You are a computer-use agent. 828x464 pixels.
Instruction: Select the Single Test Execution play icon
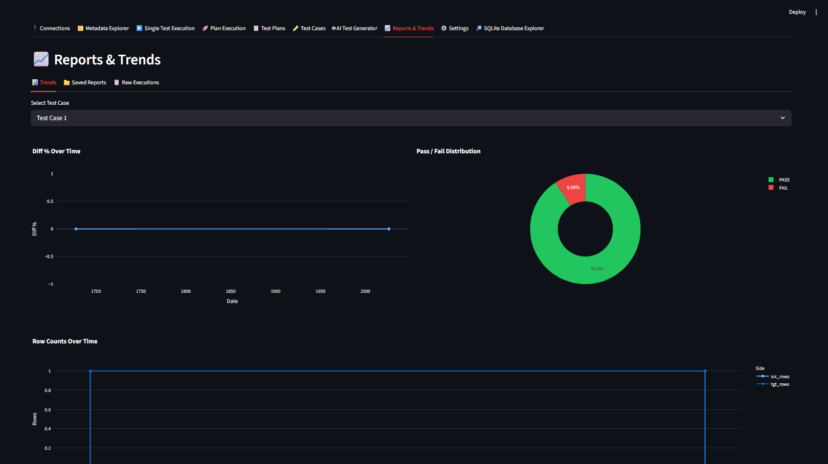pos(139,28)
